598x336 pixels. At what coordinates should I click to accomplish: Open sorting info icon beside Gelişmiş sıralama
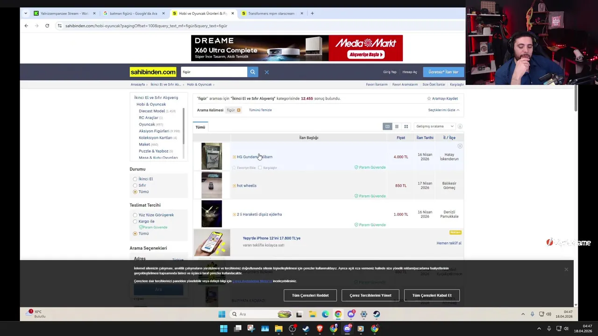(460, 126)
